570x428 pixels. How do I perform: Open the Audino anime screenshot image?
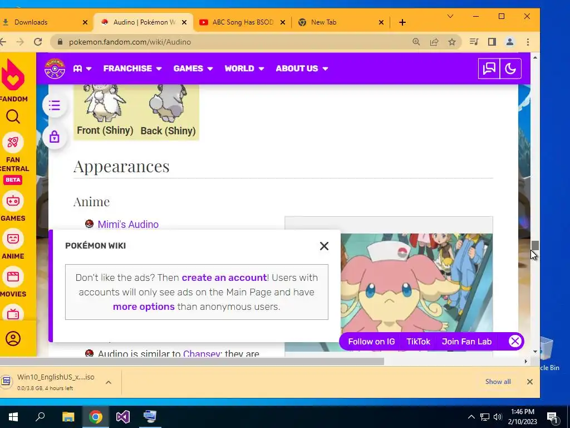416,292
